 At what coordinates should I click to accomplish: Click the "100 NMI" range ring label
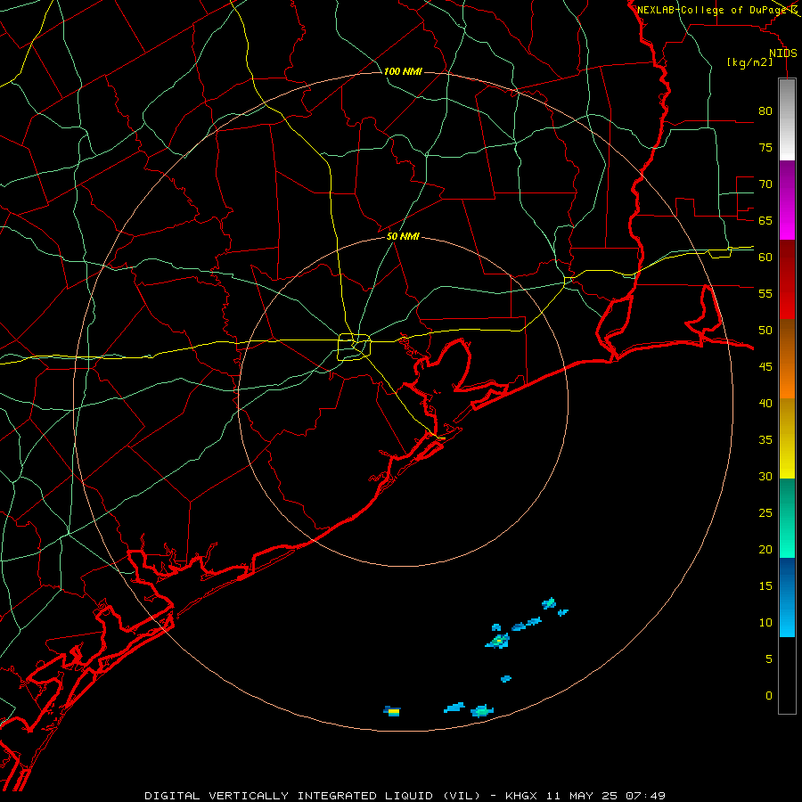pos(403,71)
